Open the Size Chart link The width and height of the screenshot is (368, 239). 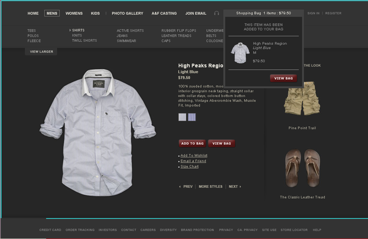(190, 167)
